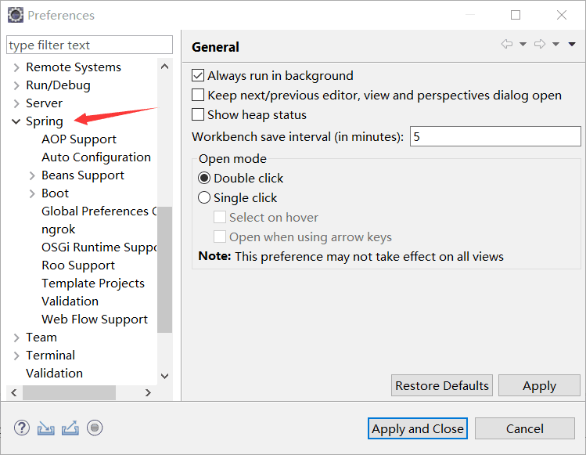
Task: Go back with the left arrow icon
Action: [507, 44]
